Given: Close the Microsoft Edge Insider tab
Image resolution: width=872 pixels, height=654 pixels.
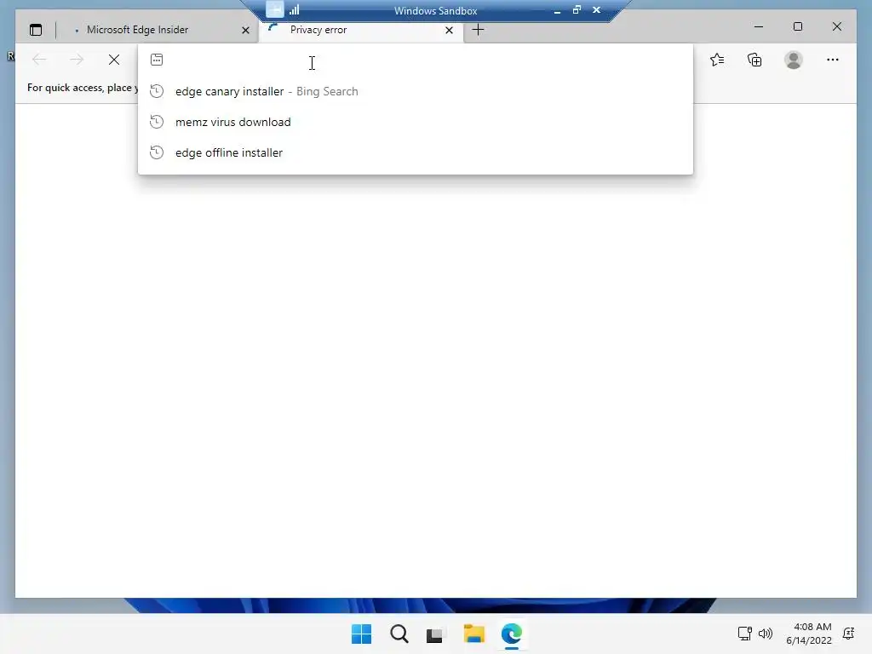Looking at the screenshot, I should click(x=245, y=30).
